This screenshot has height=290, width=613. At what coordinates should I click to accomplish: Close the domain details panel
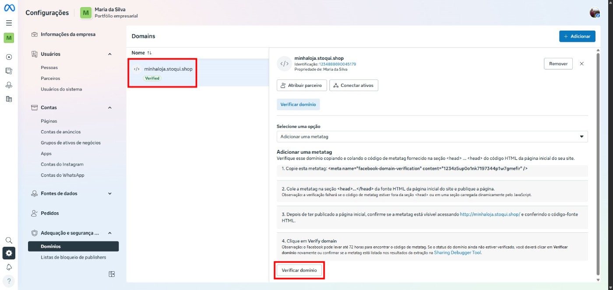(581, 64)
